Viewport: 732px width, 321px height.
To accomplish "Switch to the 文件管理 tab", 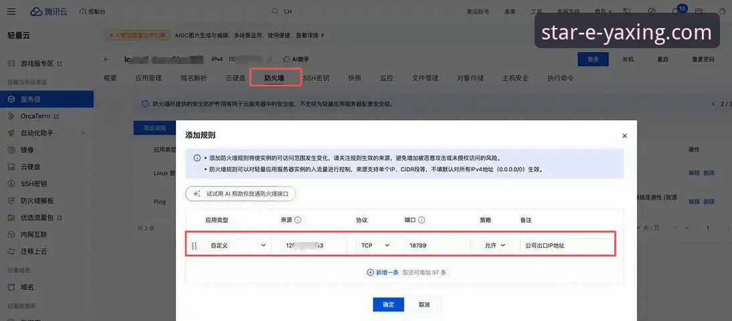I will tap(425, 78).
